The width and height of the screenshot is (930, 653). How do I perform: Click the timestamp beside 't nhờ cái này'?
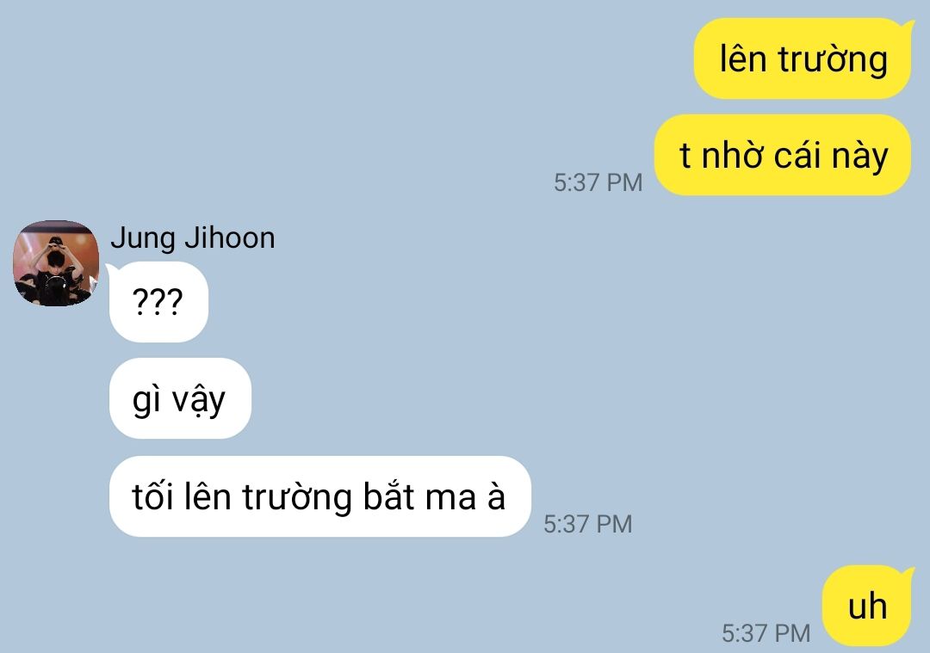pos(598,182)
